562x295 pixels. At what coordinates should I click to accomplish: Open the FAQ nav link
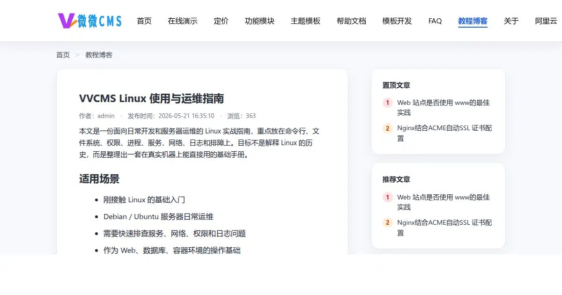point(435,21)
